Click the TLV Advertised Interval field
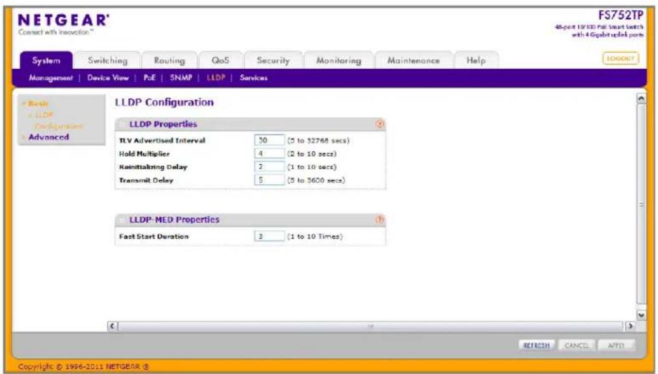Screen dimensions: 658x374 [269, 140]
